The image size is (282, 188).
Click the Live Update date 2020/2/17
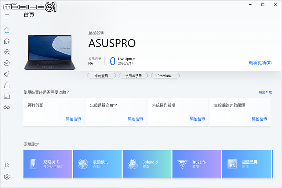[126, 63]
